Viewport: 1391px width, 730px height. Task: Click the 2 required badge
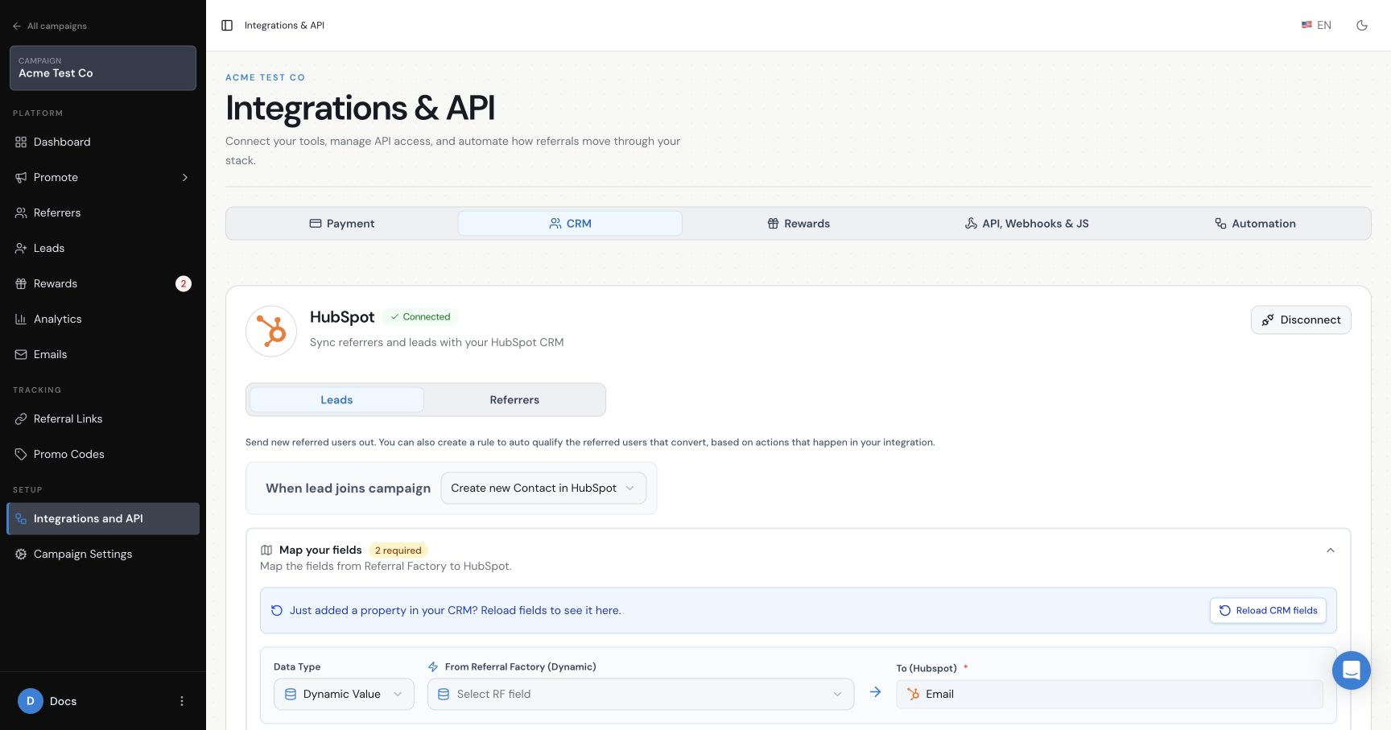(x=398, y=551)
